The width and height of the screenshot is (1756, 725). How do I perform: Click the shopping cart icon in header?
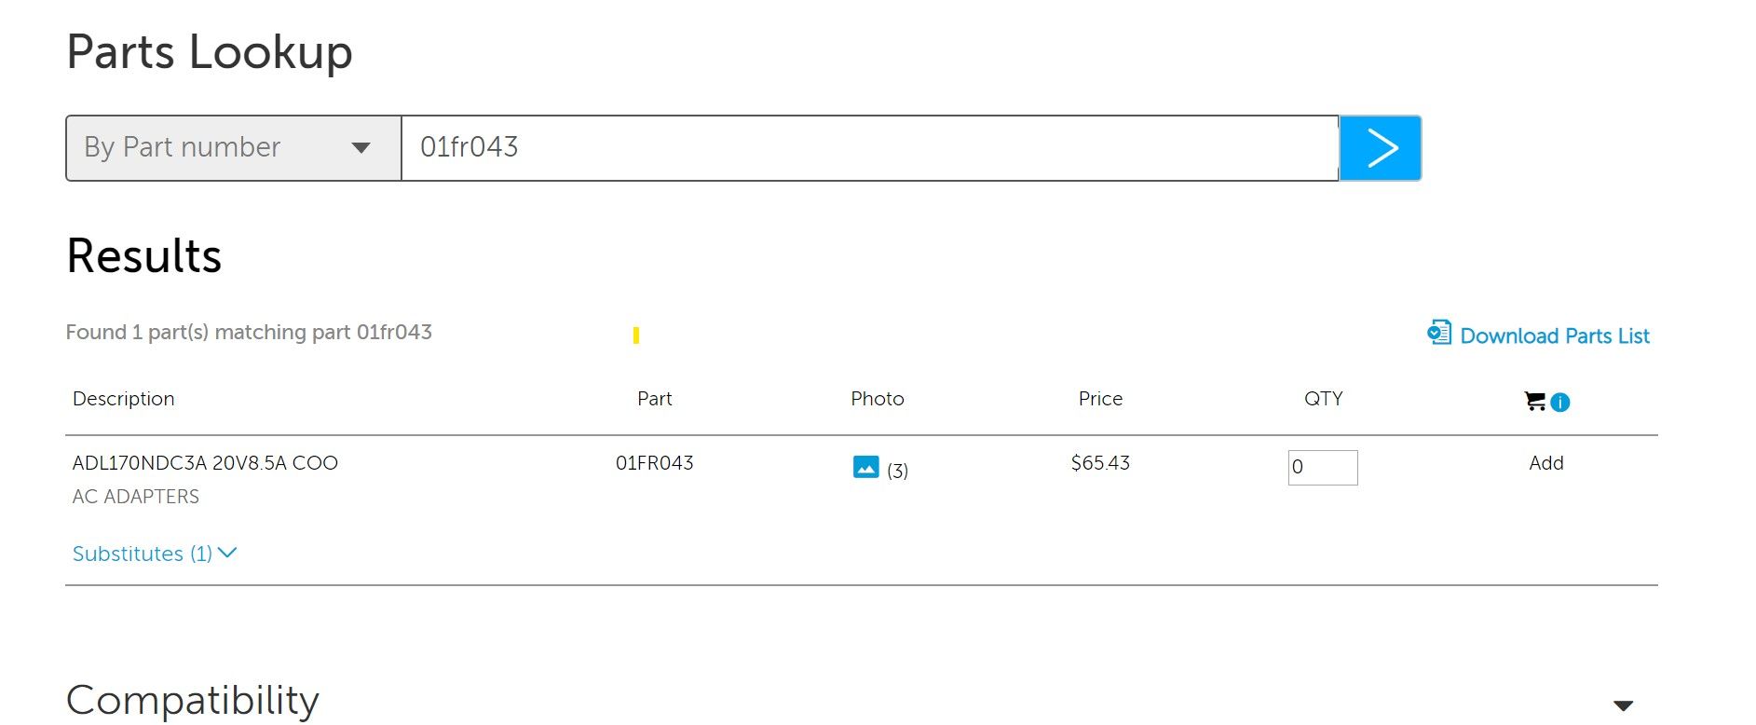[x=1534, y=402]
